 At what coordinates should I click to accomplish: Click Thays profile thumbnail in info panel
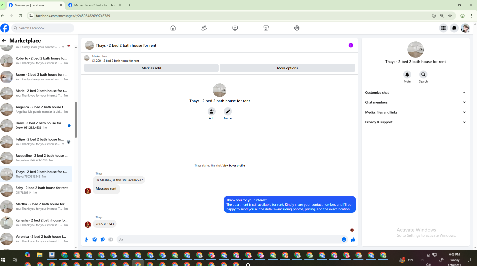(x=415, y=49)
